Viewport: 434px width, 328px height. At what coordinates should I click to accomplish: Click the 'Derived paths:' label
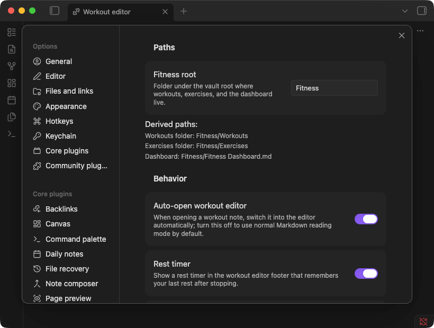[171, 124]
